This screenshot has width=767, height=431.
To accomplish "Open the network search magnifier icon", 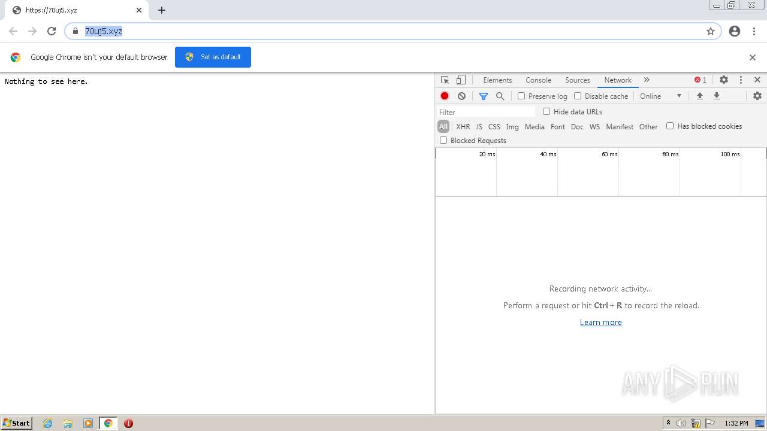I will click(x=500, y=96).
